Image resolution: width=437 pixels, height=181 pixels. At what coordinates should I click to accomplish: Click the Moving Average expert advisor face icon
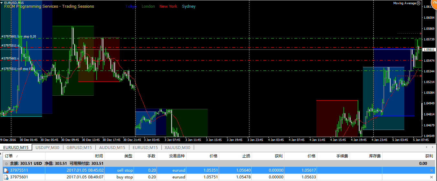(x=418, y=3)
